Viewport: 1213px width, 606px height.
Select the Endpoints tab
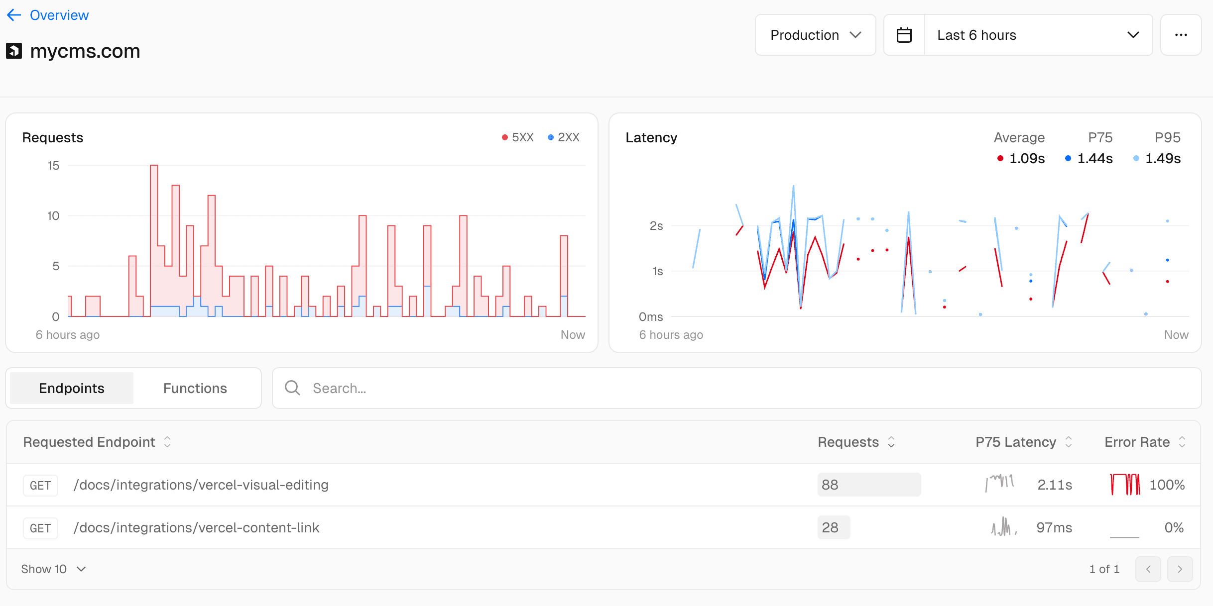(72, 388)
